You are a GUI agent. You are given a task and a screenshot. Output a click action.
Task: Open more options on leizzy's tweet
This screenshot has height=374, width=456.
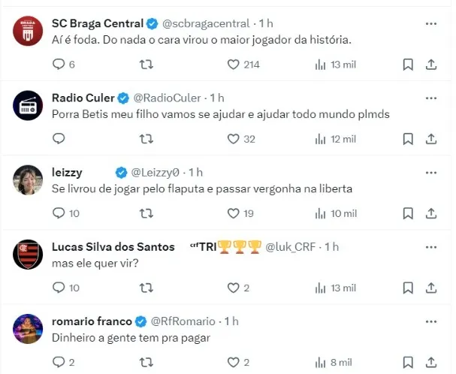click(x=431, y=172)
